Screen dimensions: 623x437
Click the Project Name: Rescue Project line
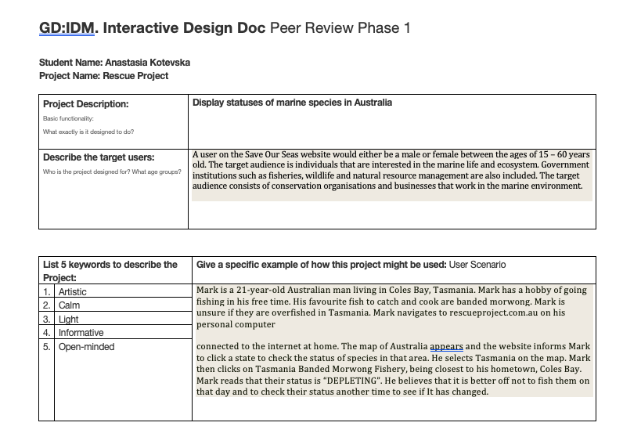point(103,76)
